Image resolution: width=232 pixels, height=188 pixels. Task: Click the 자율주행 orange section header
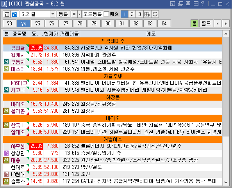(112, 76)
